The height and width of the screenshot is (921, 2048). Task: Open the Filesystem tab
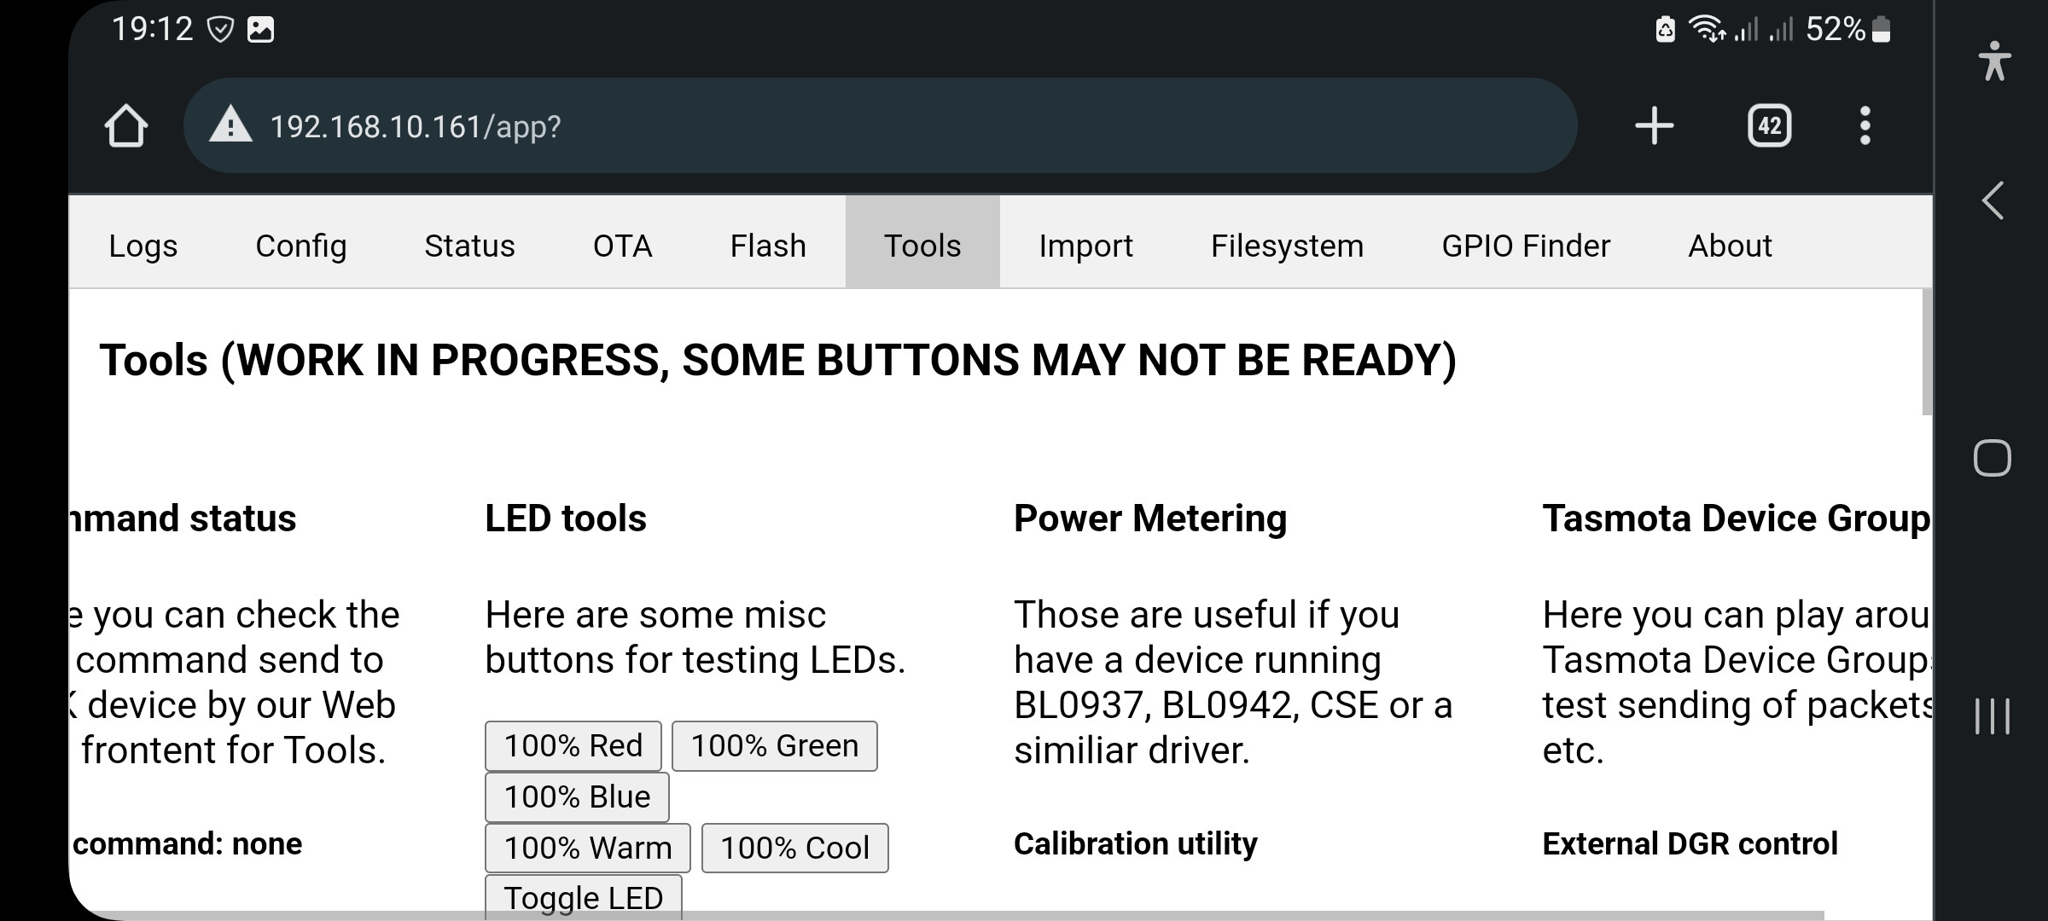(x=1287, y=246)
